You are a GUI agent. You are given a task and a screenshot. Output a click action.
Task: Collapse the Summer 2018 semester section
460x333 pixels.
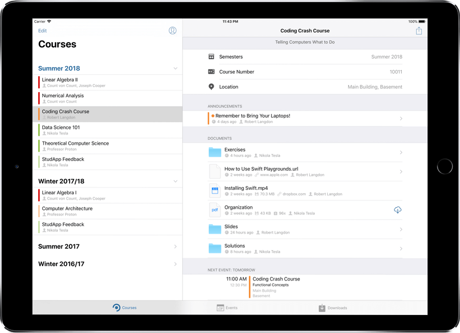pos(175,69)
